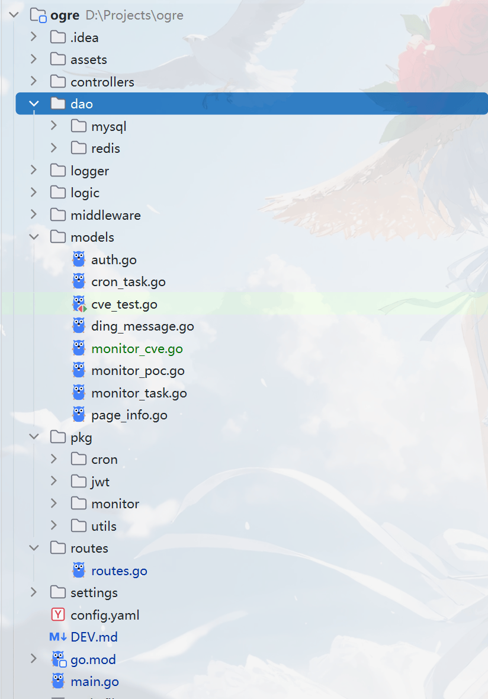The width and height of the screenshot is (488, 699).
Task: Click the Go module icon beside go.mod
Action: [59, 659]
